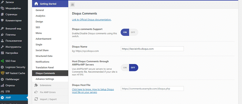Open the Menu settings tab
This screenshot has height=104, width=242.
coord(50,33)
